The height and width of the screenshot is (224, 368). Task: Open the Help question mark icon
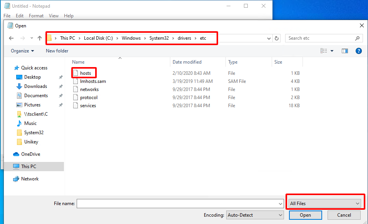(x=359, y=51)
